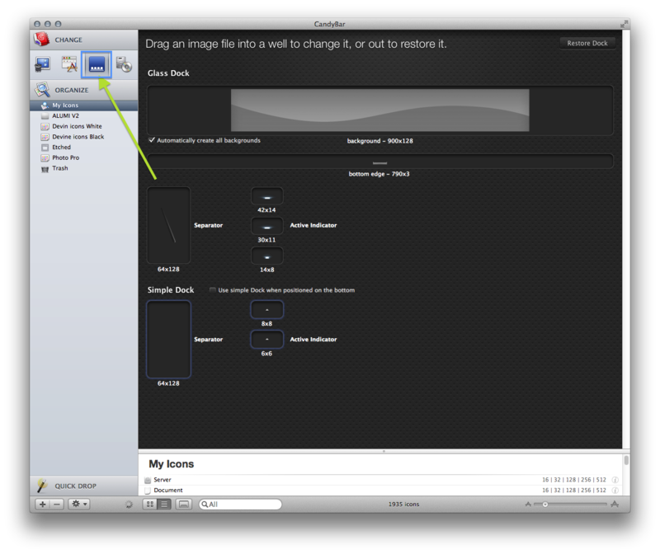Select My Icons collection
This screenshot has height=554, width=660.
(84, 106)
